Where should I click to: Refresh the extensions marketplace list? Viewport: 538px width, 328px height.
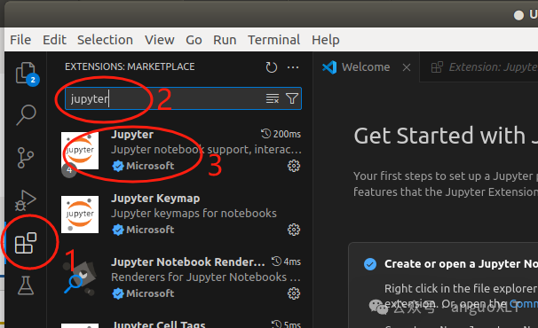[271, 67]
